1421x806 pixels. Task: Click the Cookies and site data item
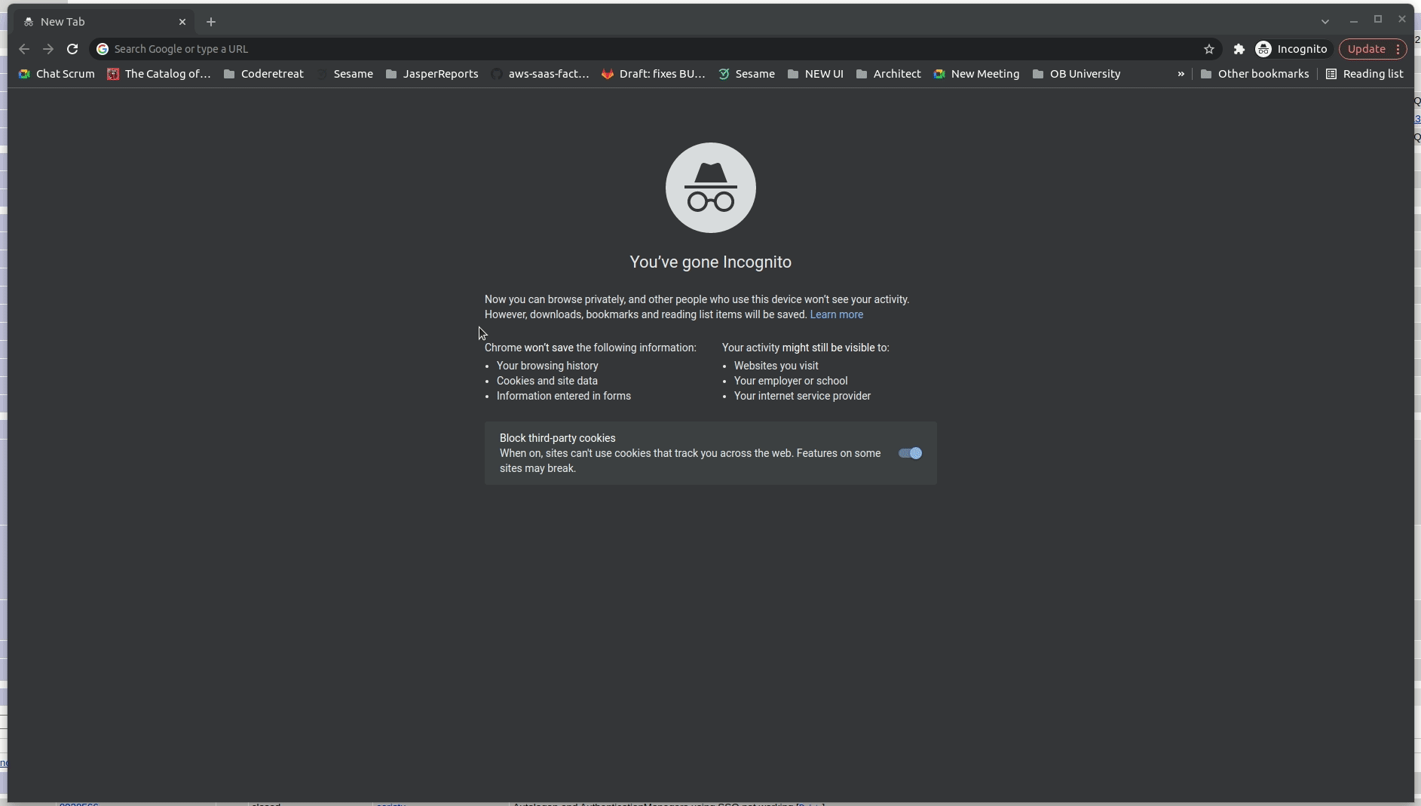click(x=547, y=381)
